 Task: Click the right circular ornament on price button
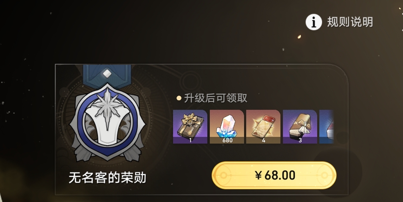pos(325,175)
